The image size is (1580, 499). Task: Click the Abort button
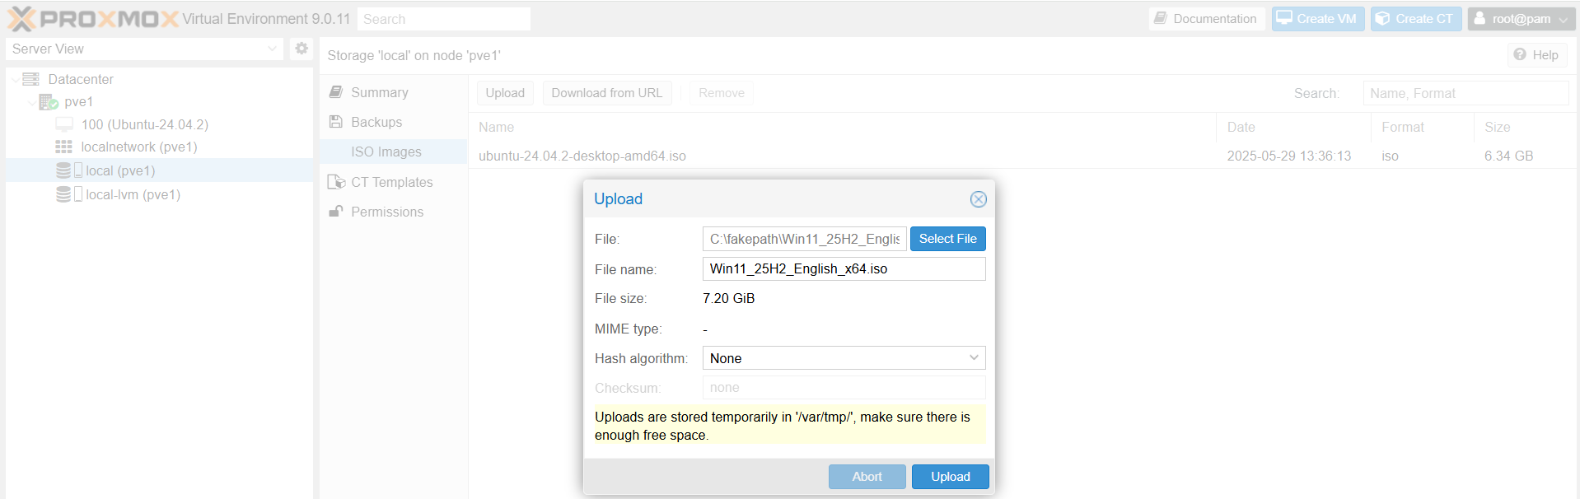click(x=867, y=477)
